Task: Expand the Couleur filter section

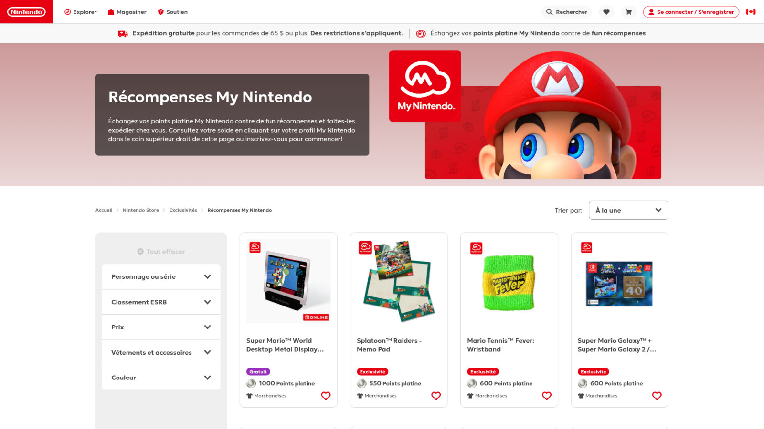Action: 161,378
